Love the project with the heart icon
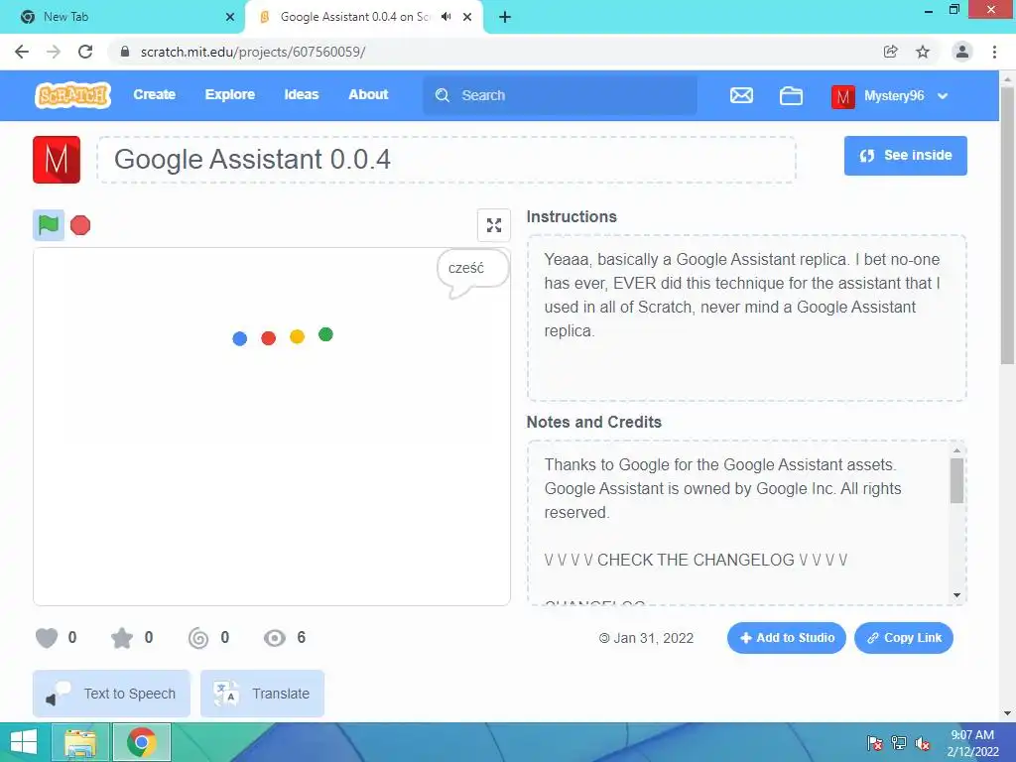1016x762 pixels. click(x=47, y=638)
